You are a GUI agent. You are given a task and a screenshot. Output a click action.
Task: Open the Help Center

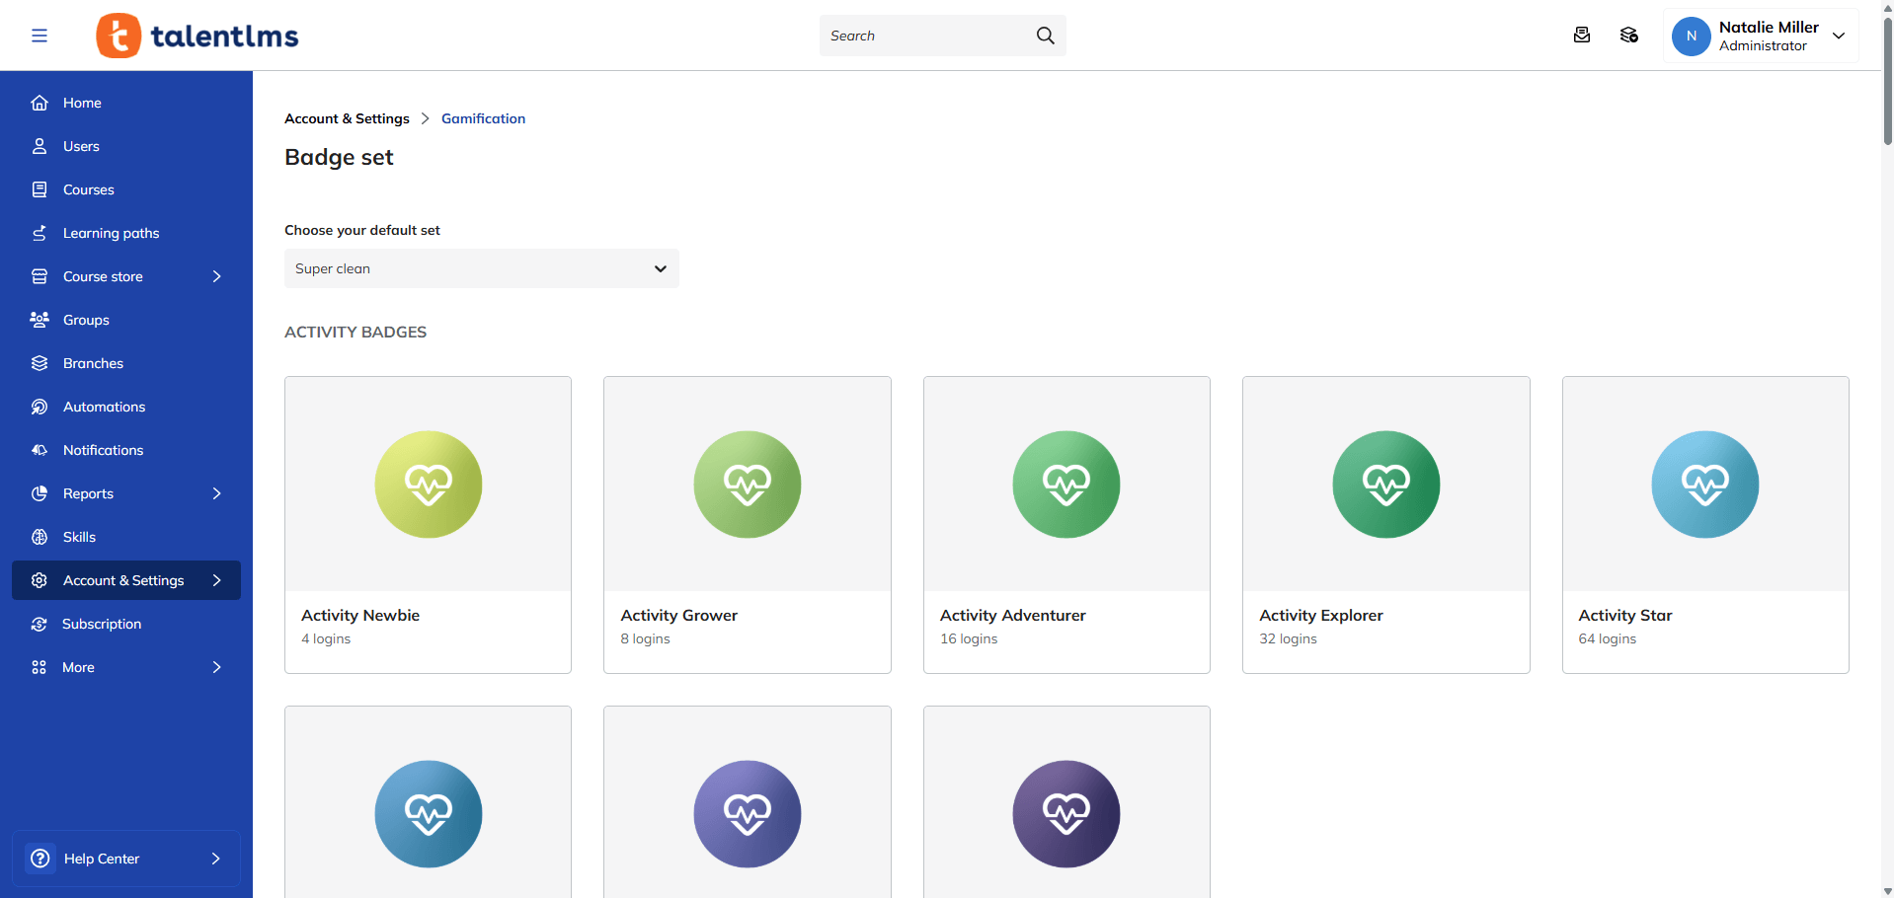103,859
